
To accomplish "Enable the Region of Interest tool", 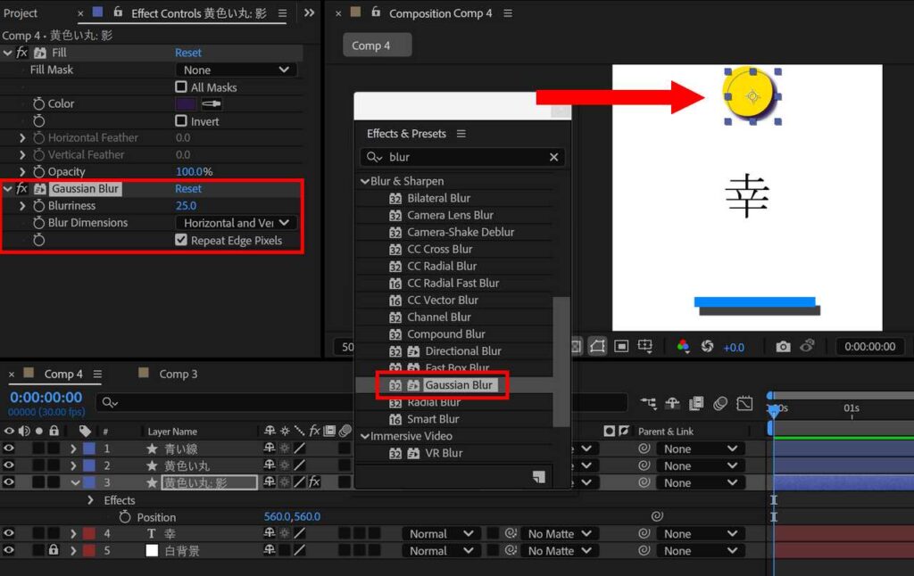I will (621, 347).
